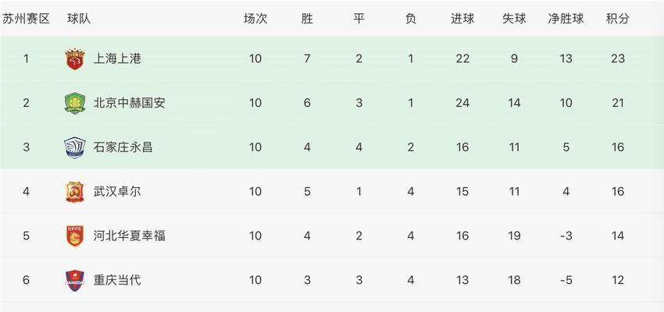Select the 河北华夏幸福 team name
The height and width of the screenshot is (312, 664).
click(x=129, y=236)
